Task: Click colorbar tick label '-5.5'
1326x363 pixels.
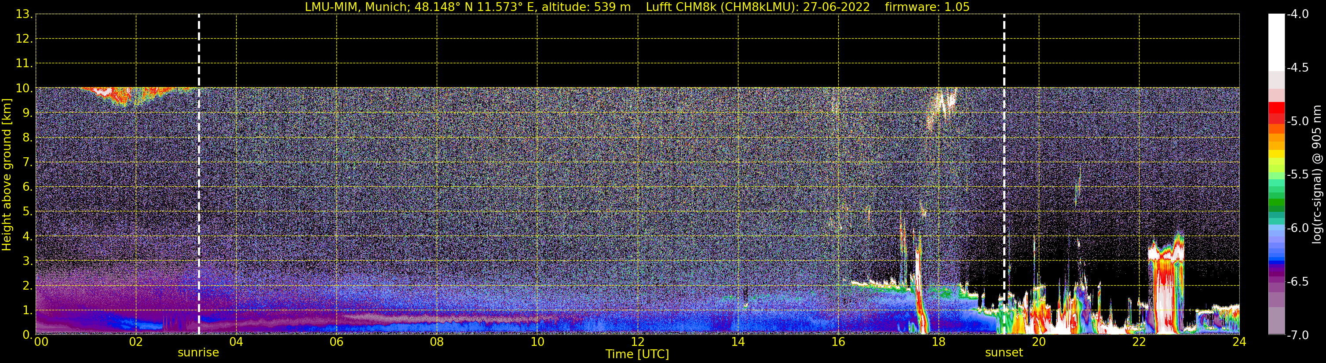Action: 1298,175
